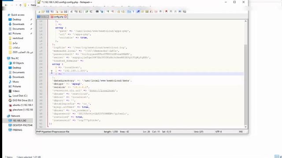Screen dimensions: 282x158
Task: Click the Run Macro Multiple Times icon
Action: [180, 11]
